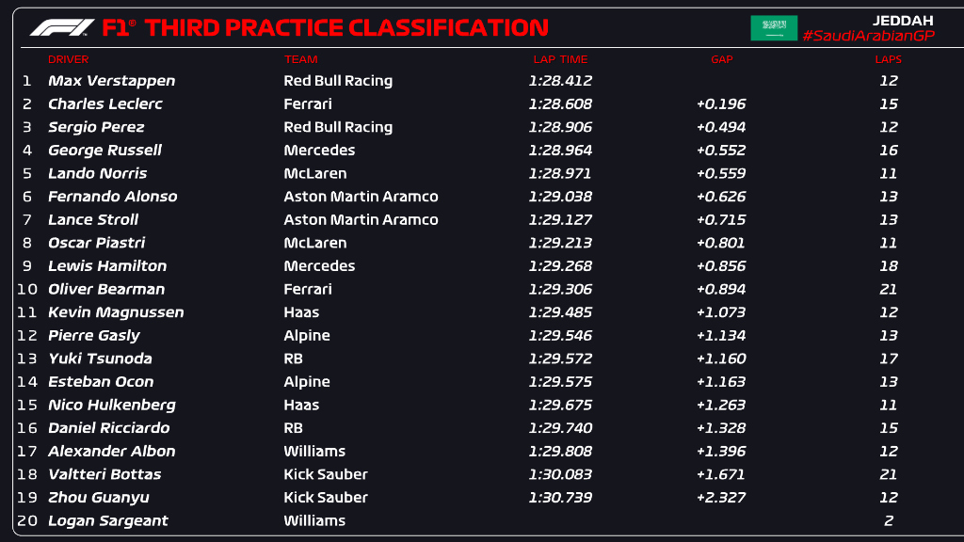
Task: Click Logan Sargeant in last position
Action: [107, 520]
